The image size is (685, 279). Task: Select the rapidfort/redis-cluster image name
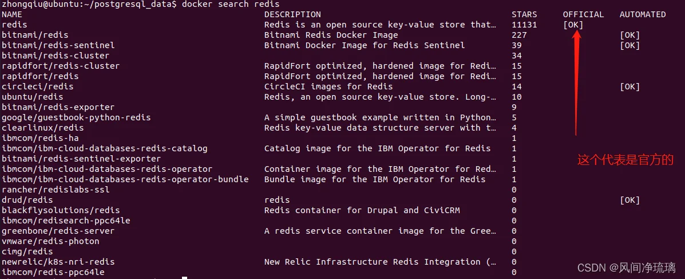61,66
